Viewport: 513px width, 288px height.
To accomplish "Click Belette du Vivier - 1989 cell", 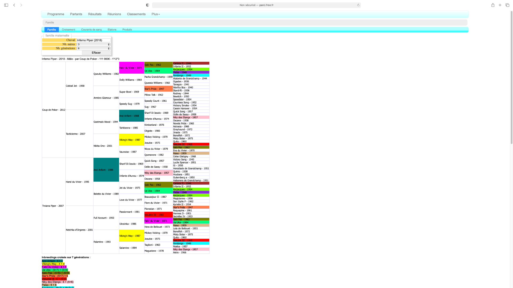I will (106, 194).
